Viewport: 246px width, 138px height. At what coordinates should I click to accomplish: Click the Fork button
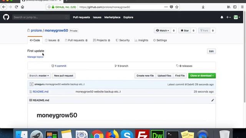204,31
